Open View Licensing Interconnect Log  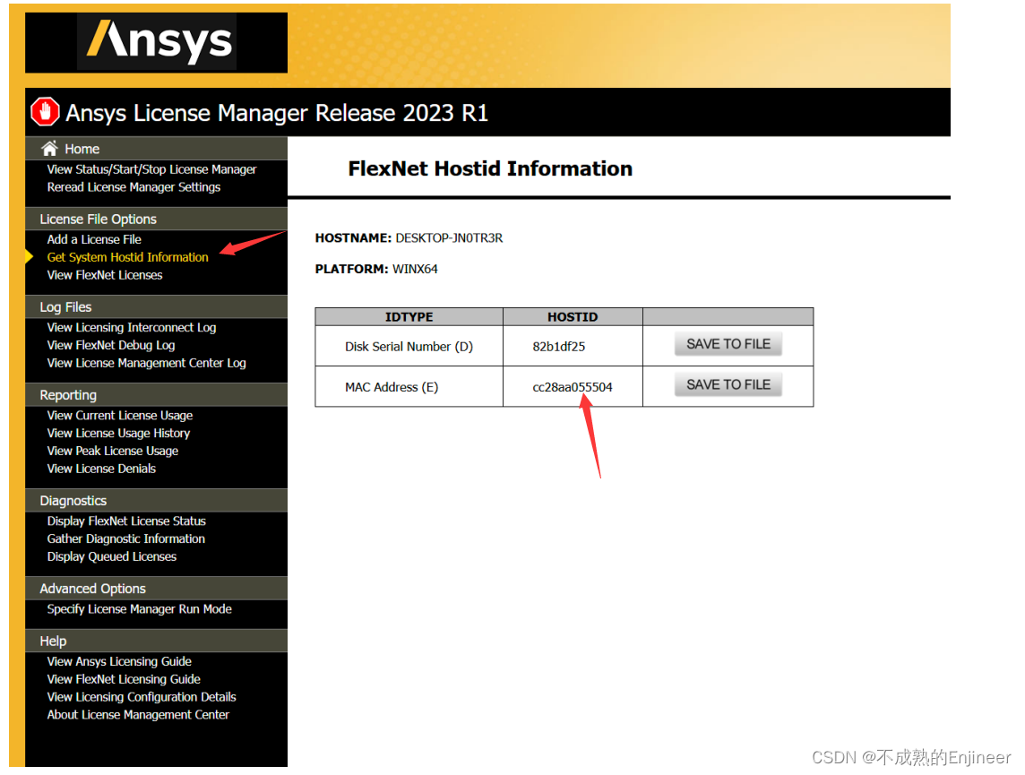tap(132, 327)
